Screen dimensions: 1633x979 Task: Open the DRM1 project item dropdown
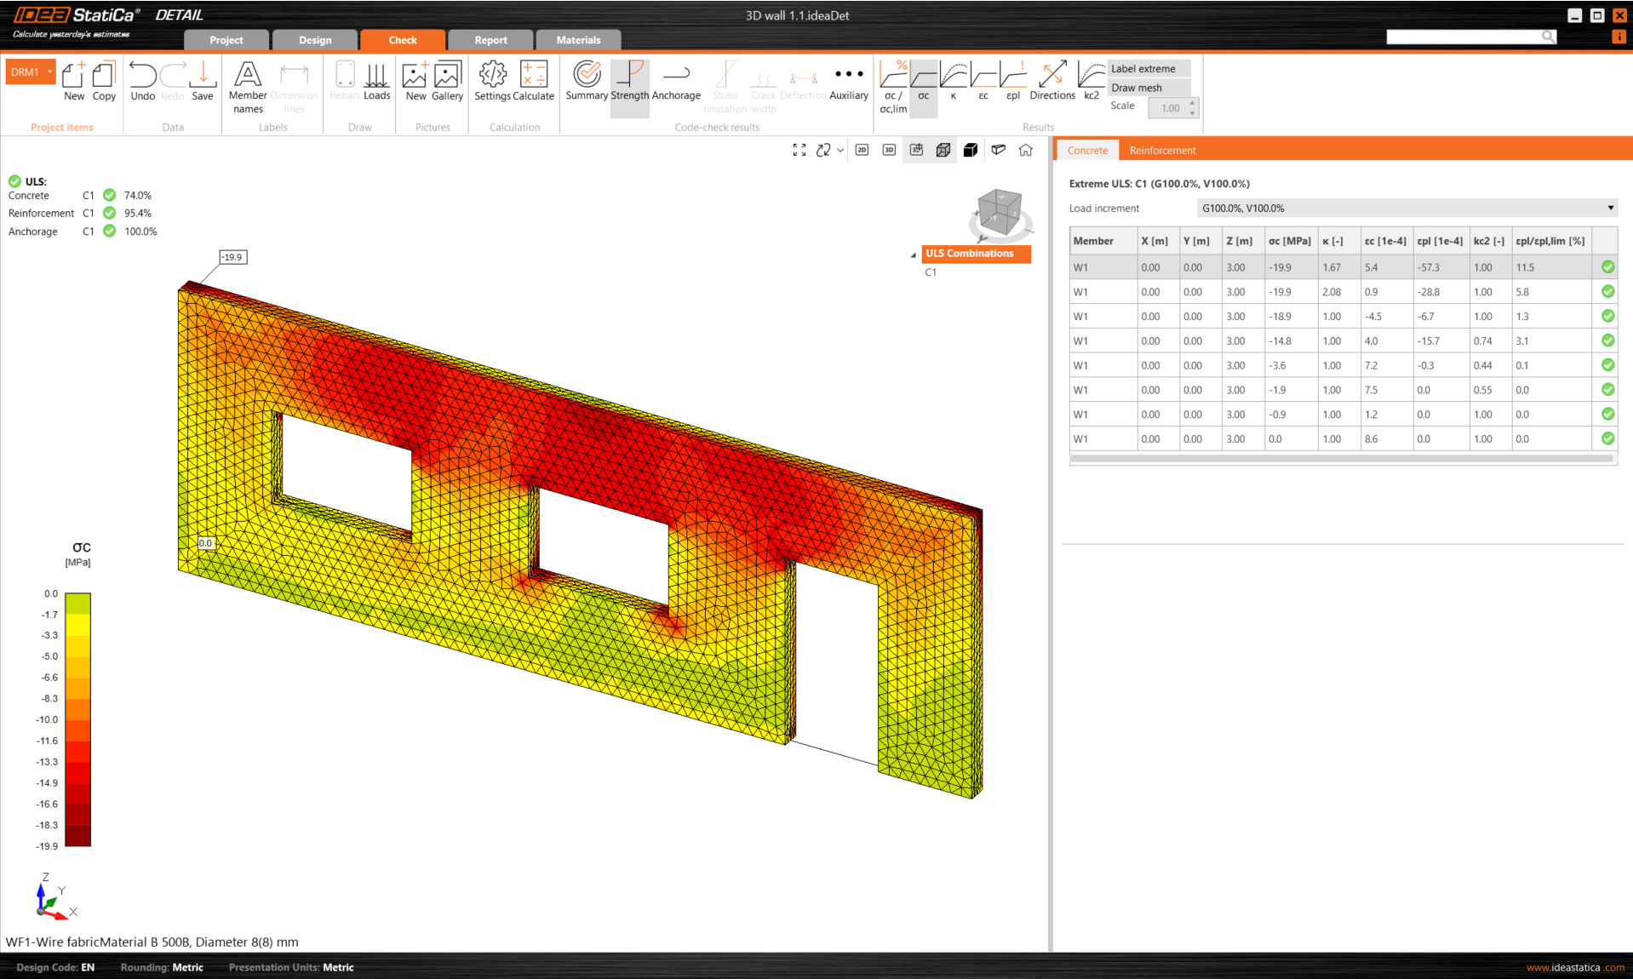[x=50, y=72]
